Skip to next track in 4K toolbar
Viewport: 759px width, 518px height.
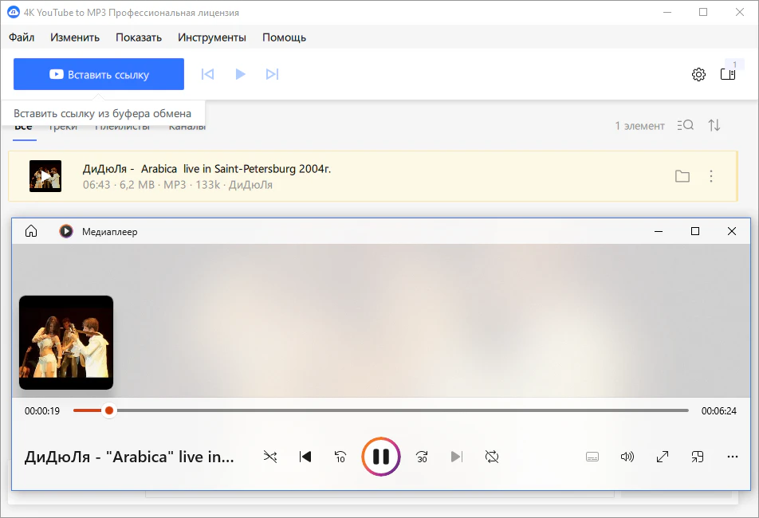coord(273,74)
